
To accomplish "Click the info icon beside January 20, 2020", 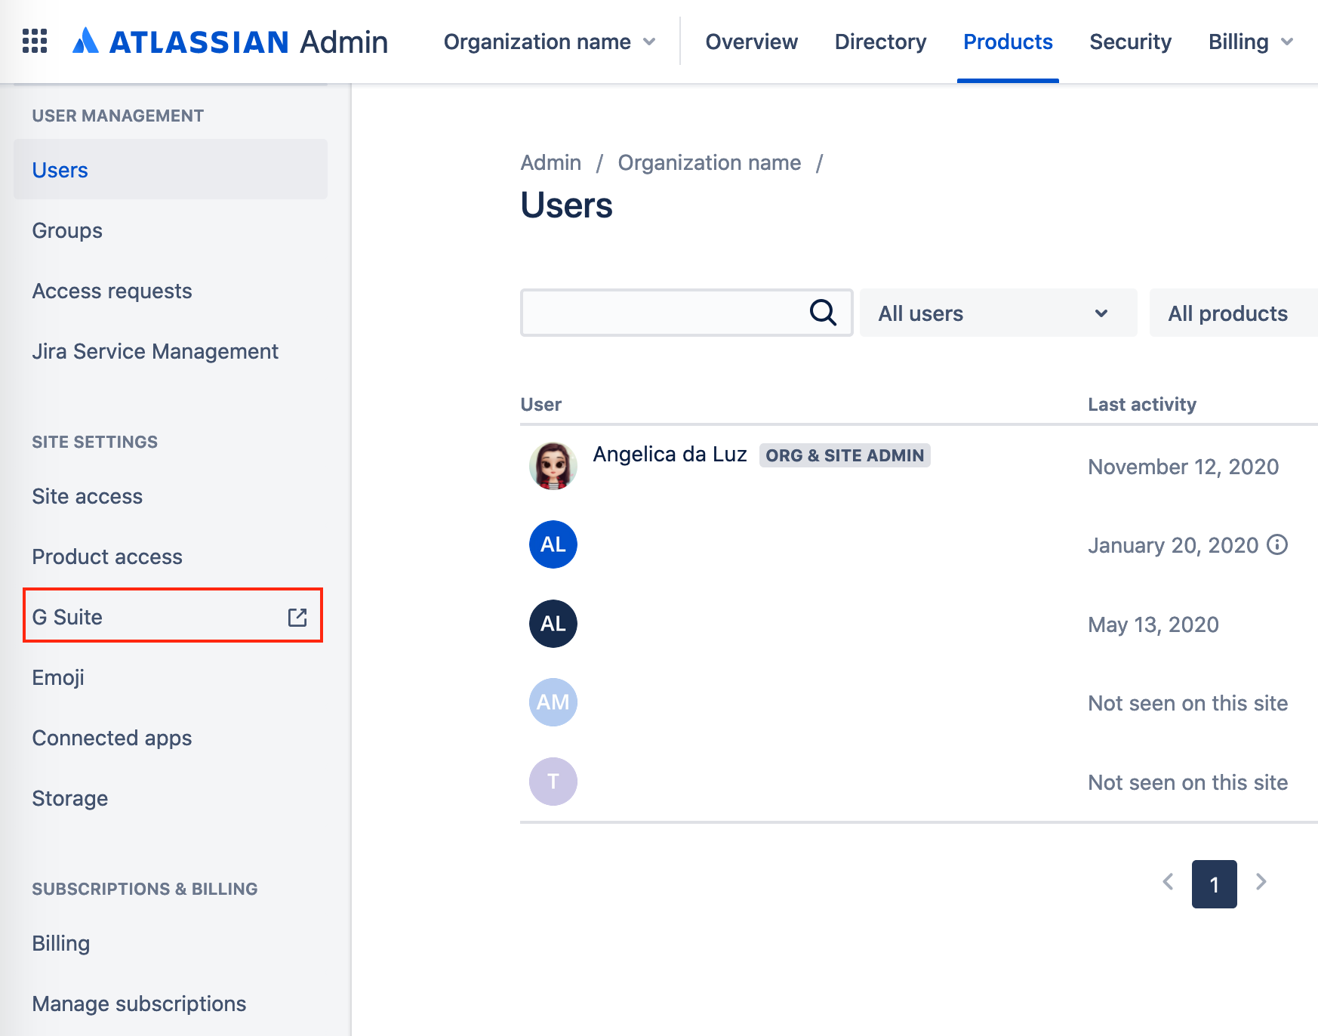I will [x=1277, y=544].
